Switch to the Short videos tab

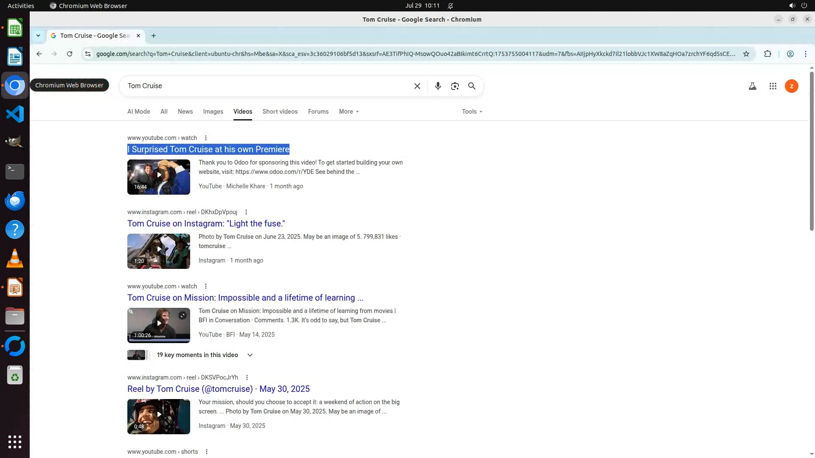(x=280, y=112)
